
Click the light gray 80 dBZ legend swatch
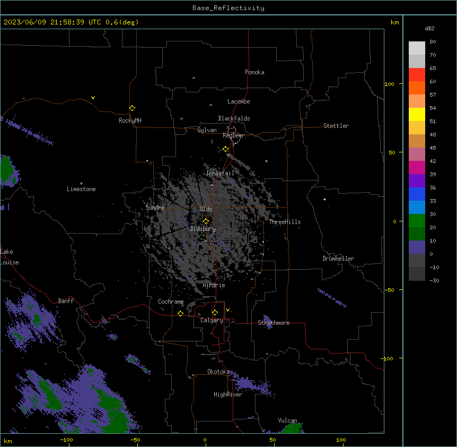417,48
